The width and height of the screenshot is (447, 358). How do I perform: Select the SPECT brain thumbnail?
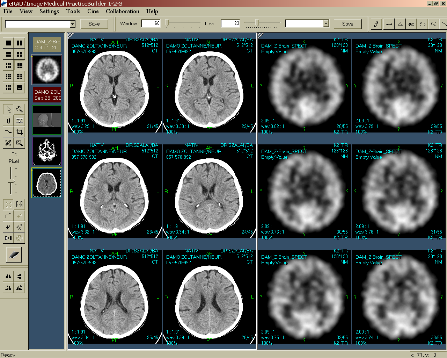47,70
